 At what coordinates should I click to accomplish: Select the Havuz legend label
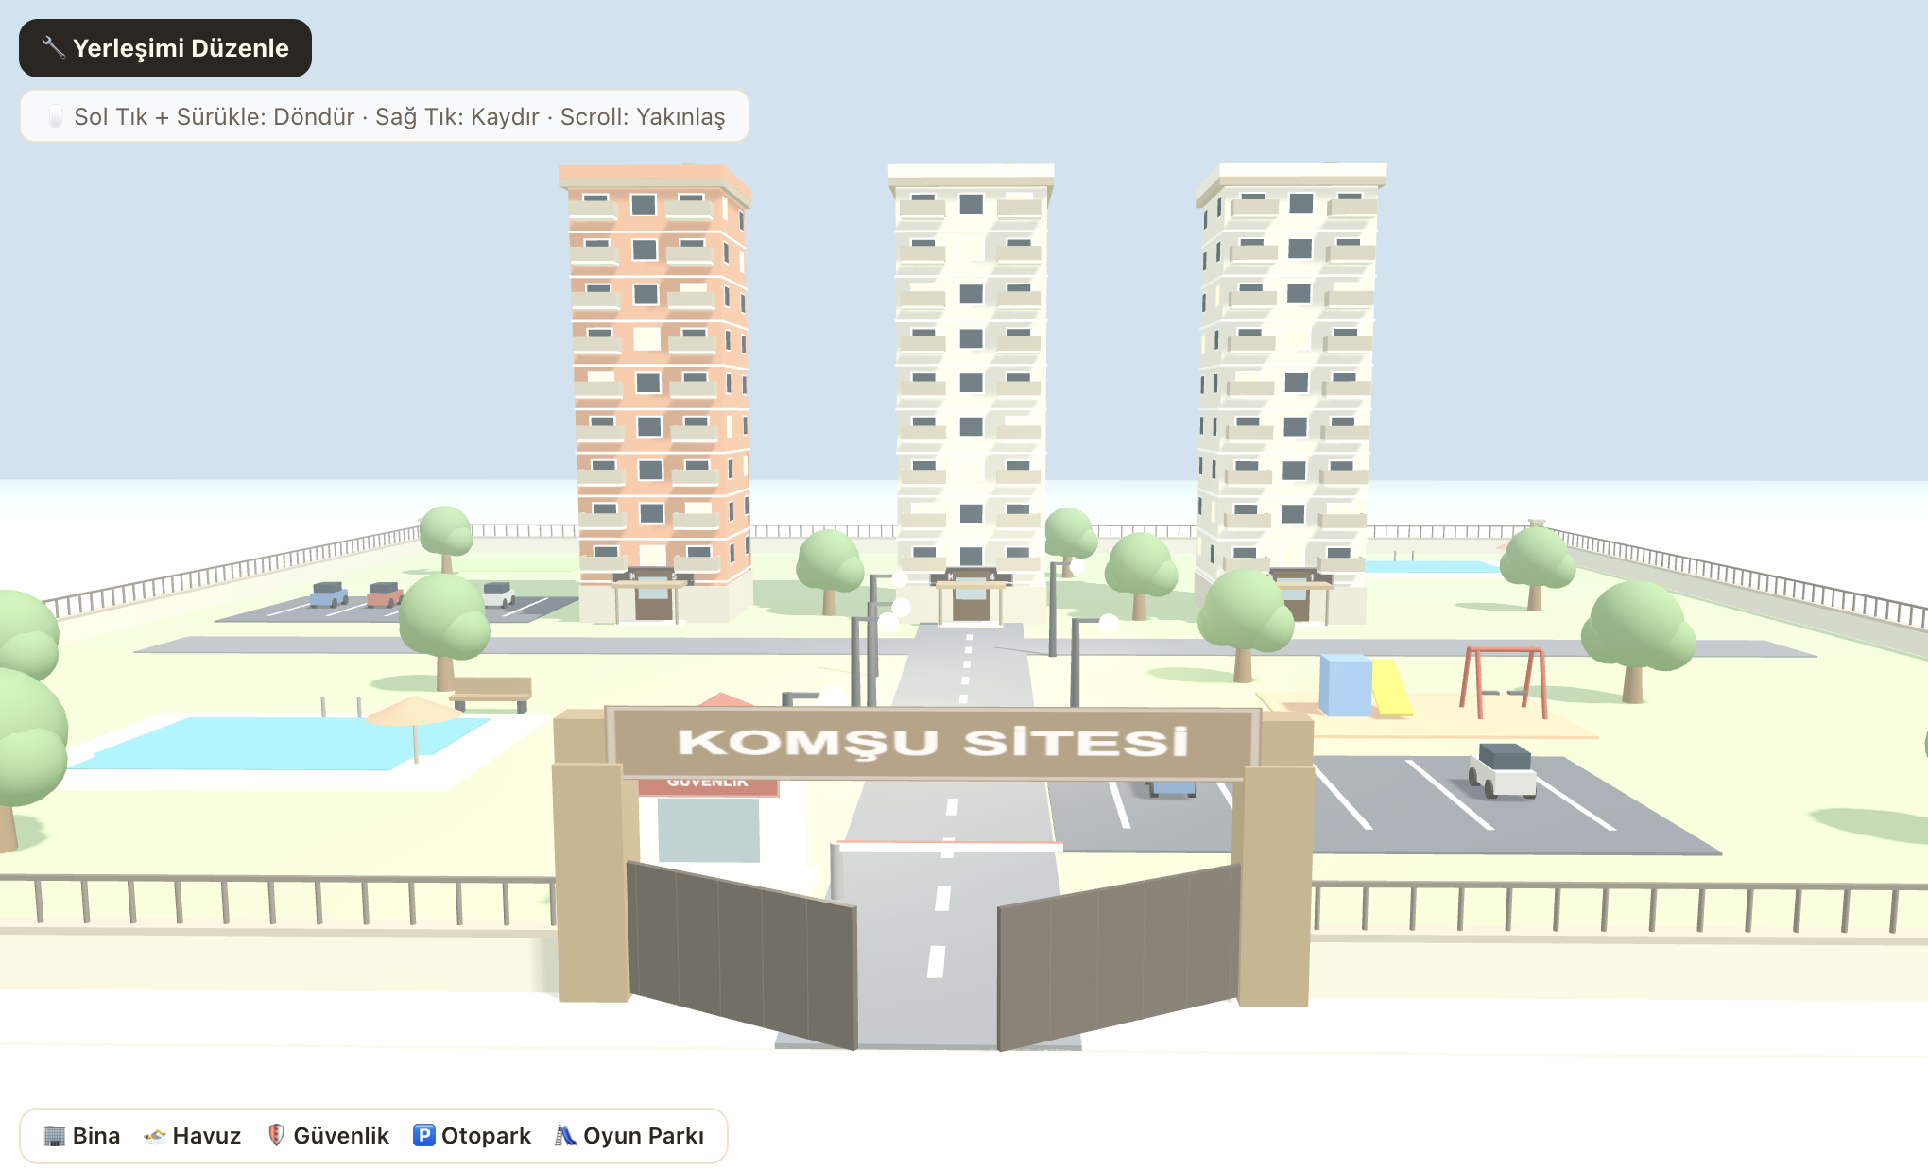[207, 1135]
